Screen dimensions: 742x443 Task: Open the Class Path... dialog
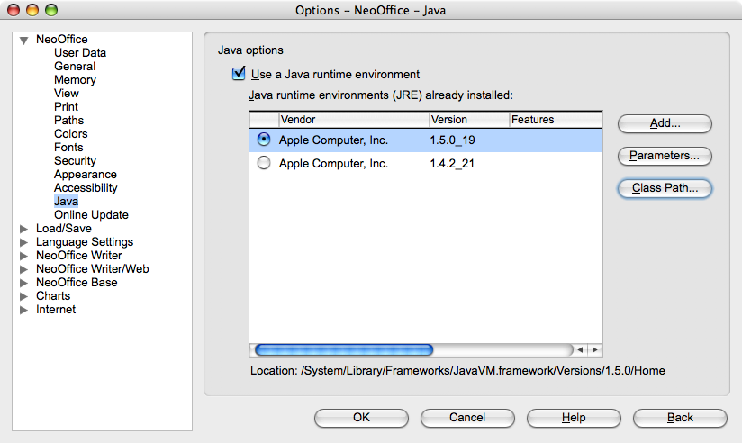tap(665, 188)
